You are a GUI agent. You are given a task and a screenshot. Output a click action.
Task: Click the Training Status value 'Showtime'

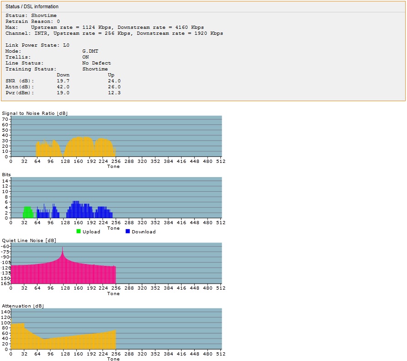[x=95, y=69]
